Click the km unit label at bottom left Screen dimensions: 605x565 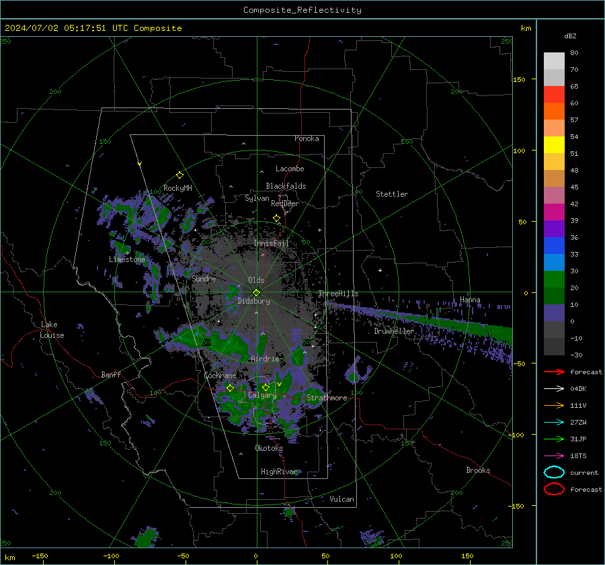(9, 558)
